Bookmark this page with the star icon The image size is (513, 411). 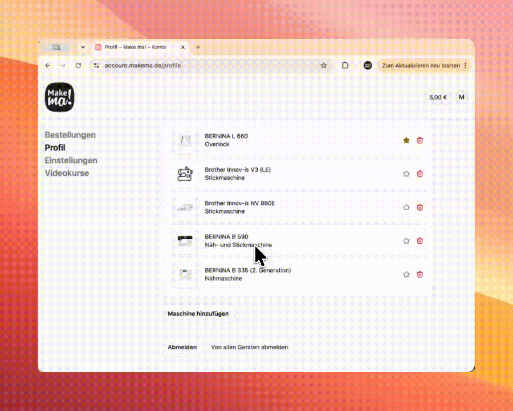coord(324,66)
